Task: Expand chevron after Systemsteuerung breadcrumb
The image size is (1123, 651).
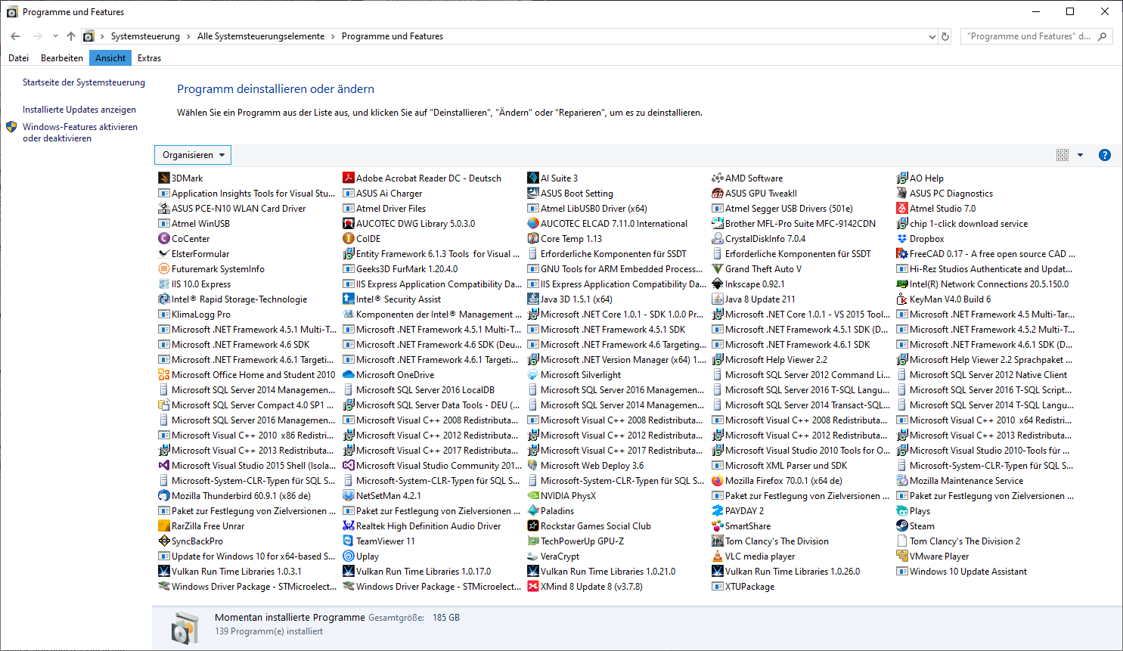Action: (x=188, y=36)
